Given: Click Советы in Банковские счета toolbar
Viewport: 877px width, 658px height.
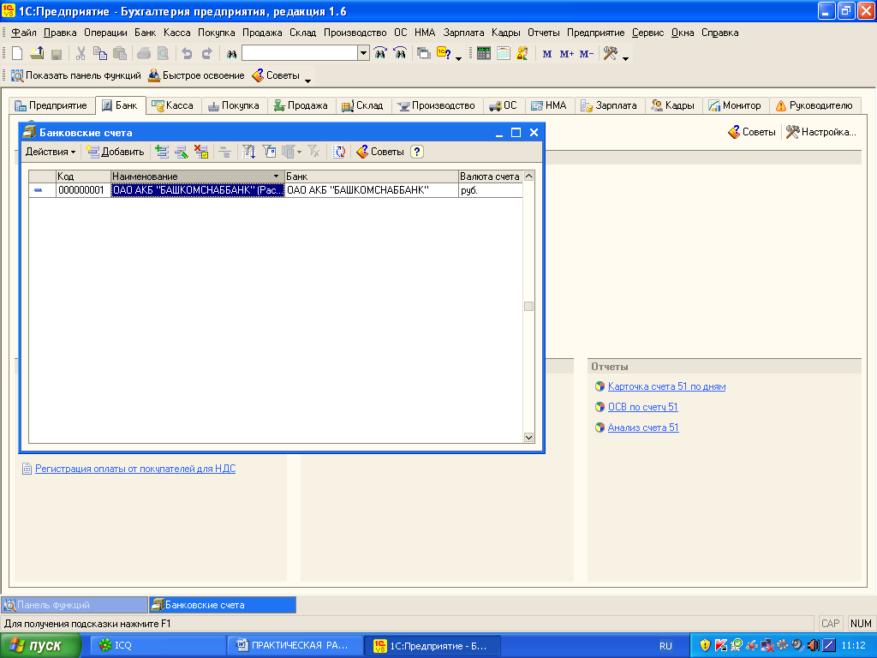Looking at the screenshot, I should click(380, 152).
